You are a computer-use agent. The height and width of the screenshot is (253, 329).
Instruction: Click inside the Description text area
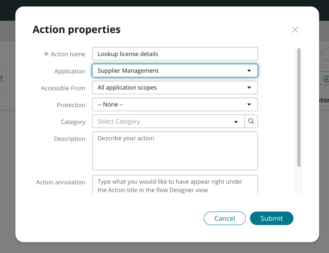coord(175,151)
